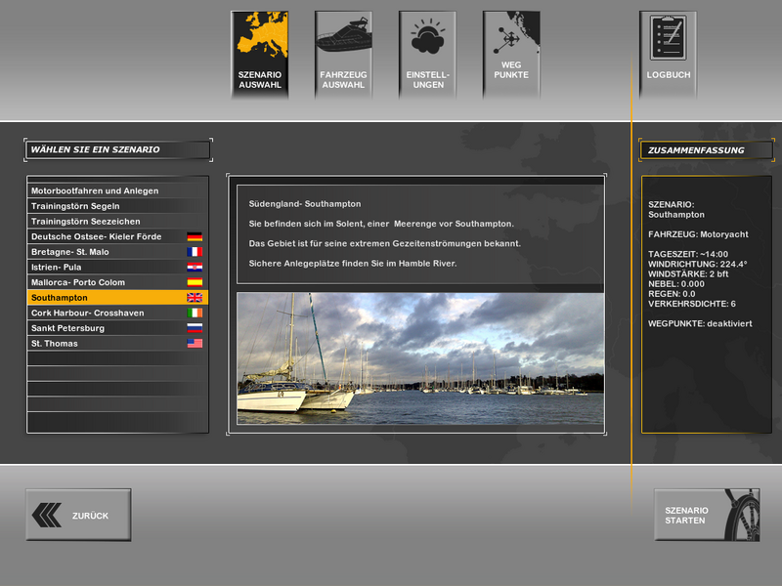Select Motorbootfahren und Anlegen scenario
This screenshot has width=782, height=586.
[95, 190]
